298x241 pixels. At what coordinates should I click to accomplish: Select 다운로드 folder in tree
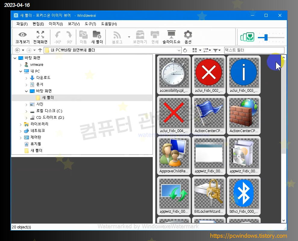tap(43, 78)
